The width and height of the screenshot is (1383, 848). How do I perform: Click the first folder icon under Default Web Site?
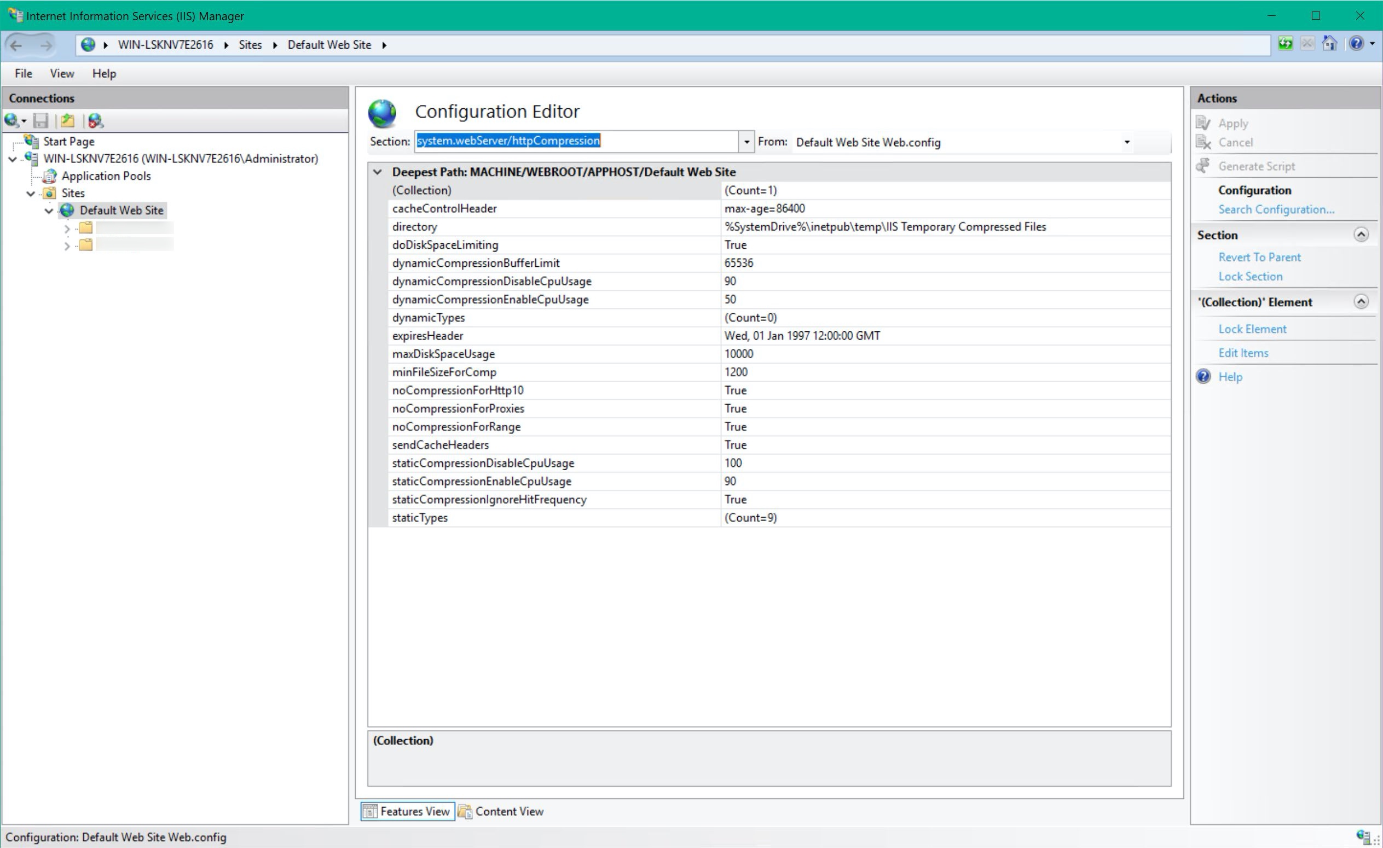85,227
